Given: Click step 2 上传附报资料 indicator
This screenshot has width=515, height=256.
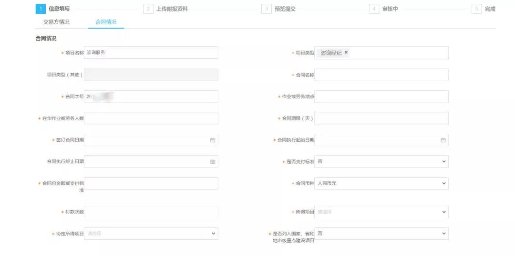Looking at the screenshot, I should click(x=148, y=9).
